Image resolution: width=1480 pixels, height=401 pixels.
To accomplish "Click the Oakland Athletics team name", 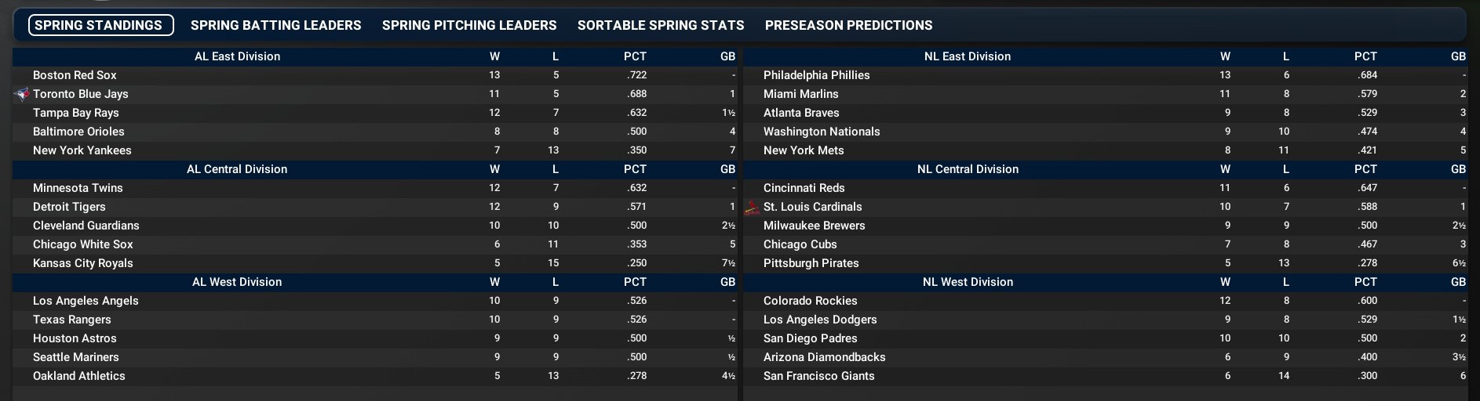I will [79, 376].
